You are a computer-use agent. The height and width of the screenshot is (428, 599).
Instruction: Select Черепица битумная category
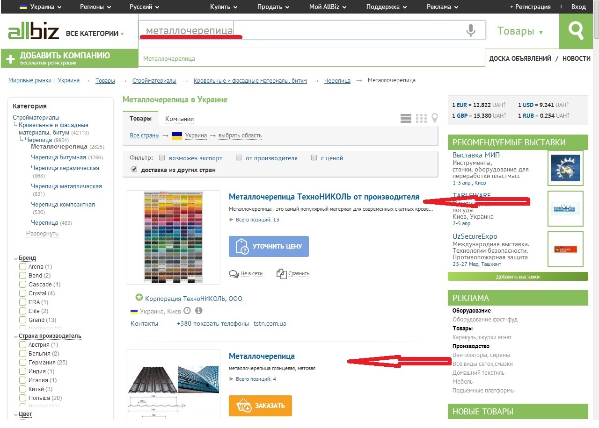(x=58, y=157)
